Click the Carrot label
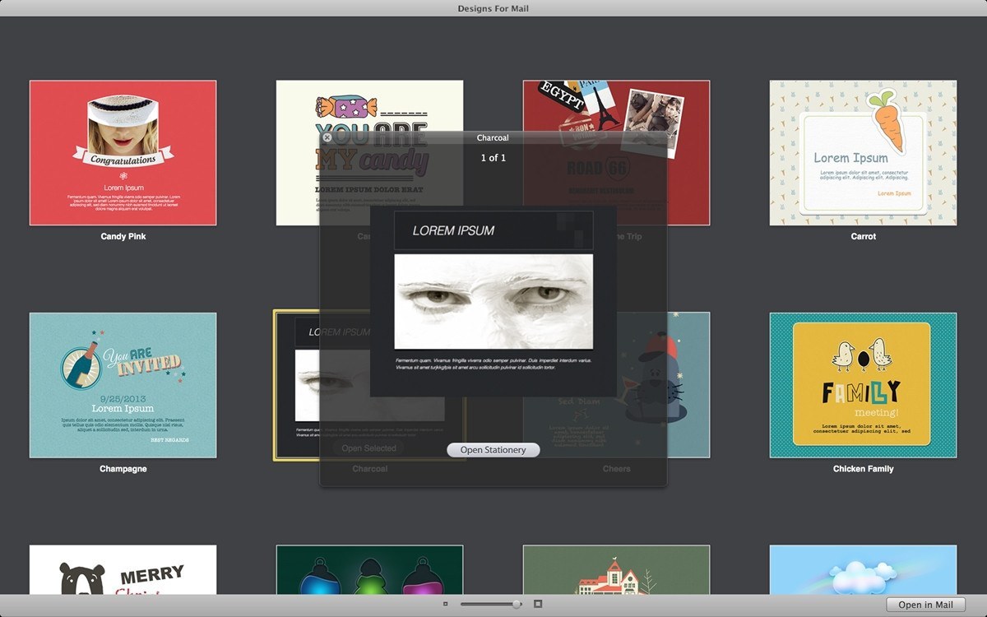The width and height of the screenshot is (987, 617). (864, 237)
